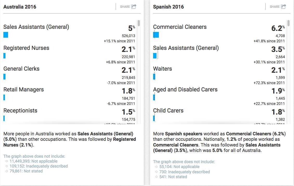Click the Spanish 2016 panel title
The image size is (294, 186).
pos(168,7)
